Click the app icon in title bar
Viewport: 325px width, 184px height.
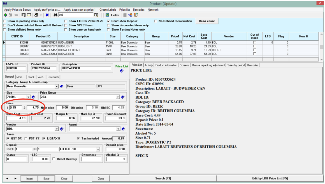(5, 4)
